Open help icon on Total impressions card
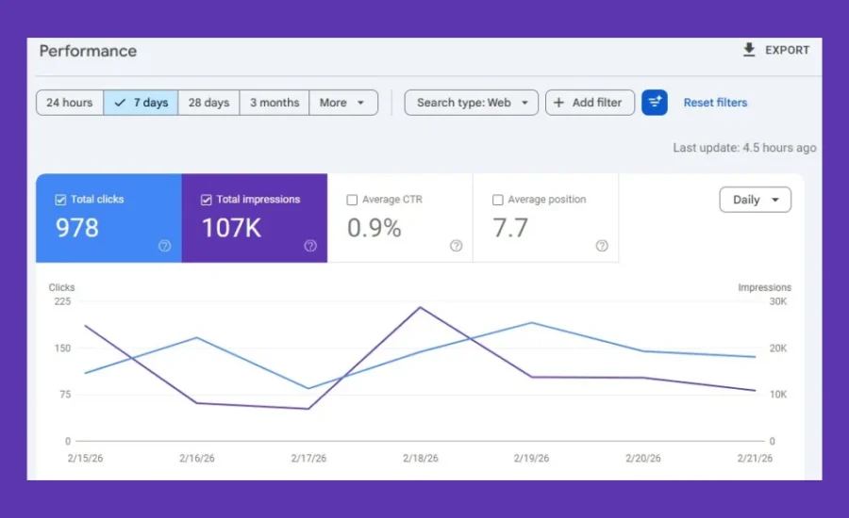 pyautogui.click(x=310, y=246)
